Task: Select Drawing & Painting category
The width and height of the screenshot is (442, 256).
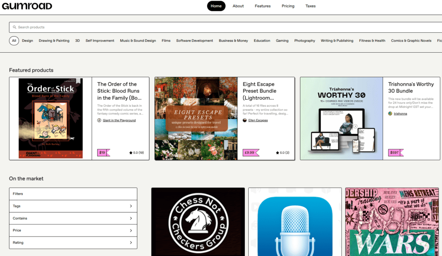Action: coord(54,41)
